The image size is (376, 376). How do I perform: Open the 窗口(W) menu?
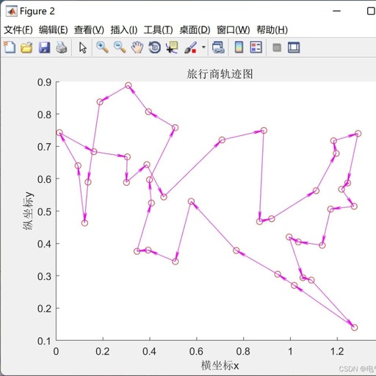234,30
